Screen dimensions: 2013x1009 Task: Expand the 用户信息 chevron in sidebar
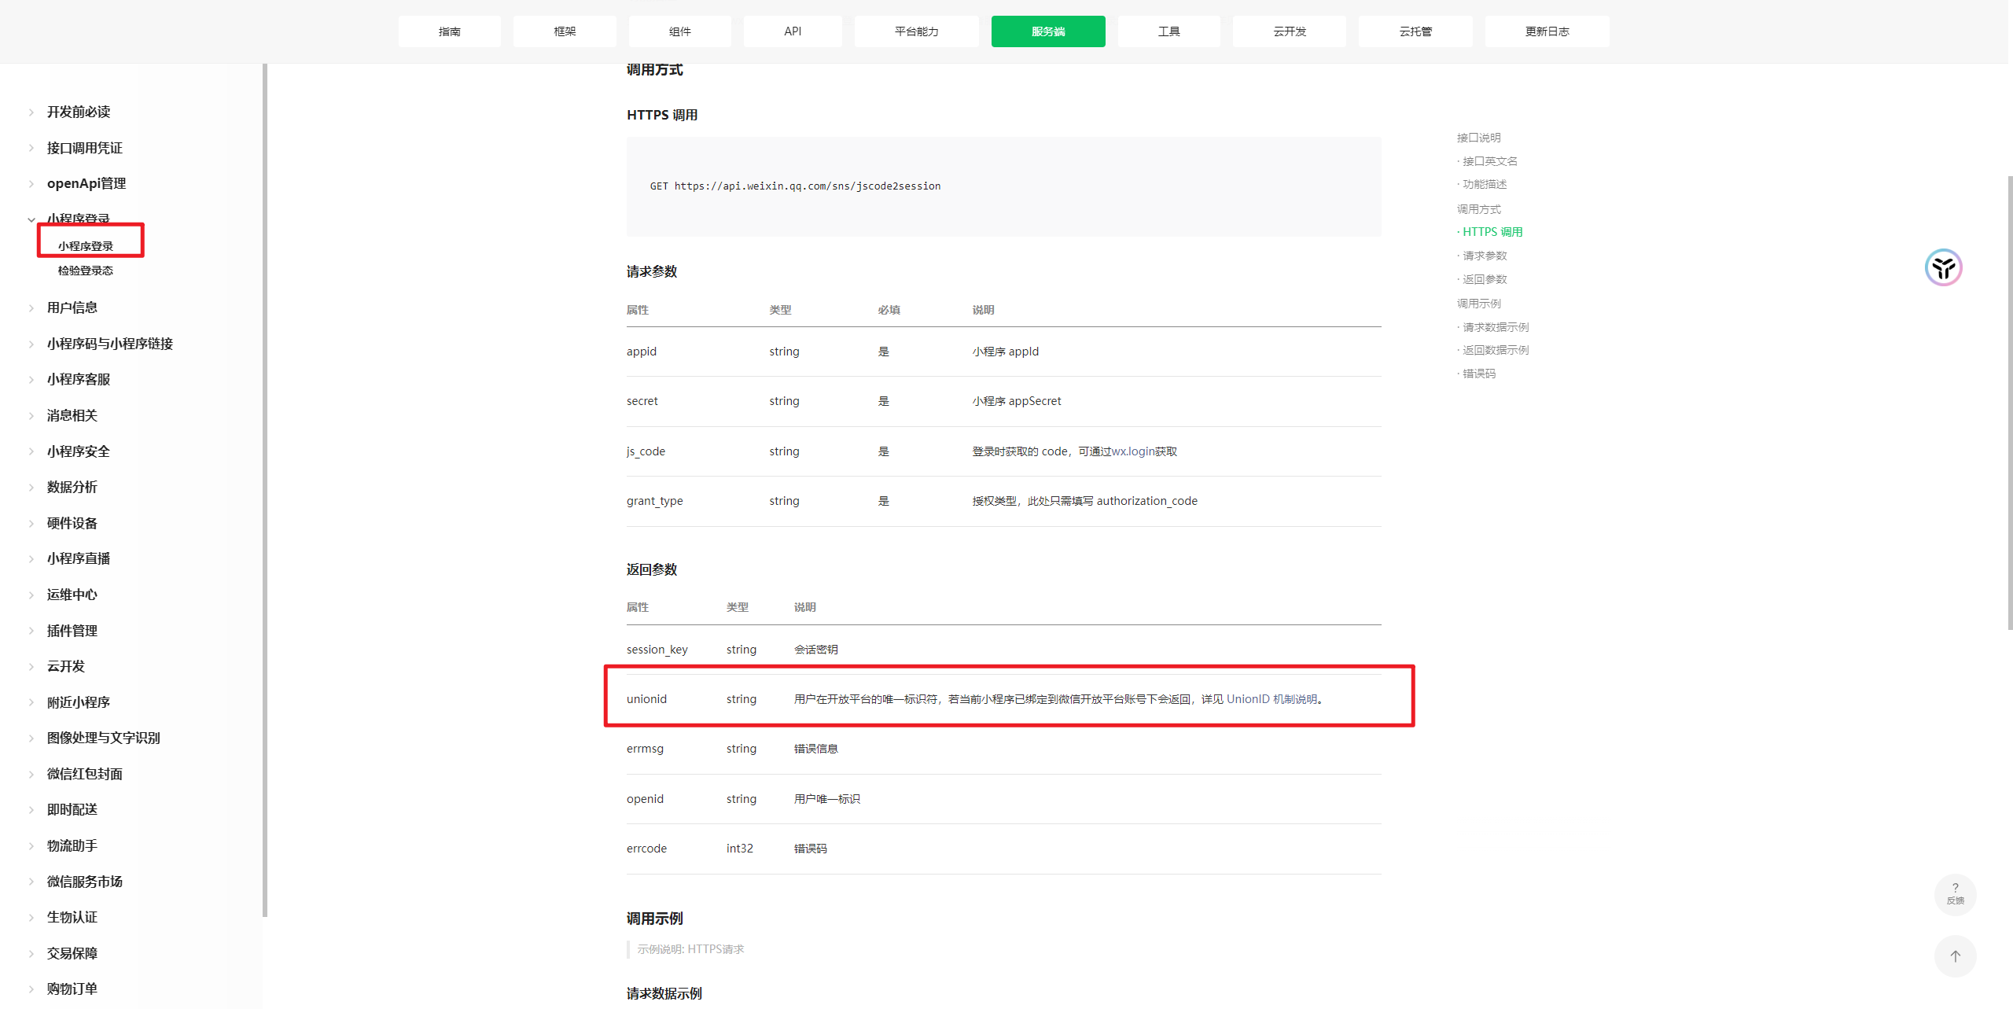coord(31,308)
